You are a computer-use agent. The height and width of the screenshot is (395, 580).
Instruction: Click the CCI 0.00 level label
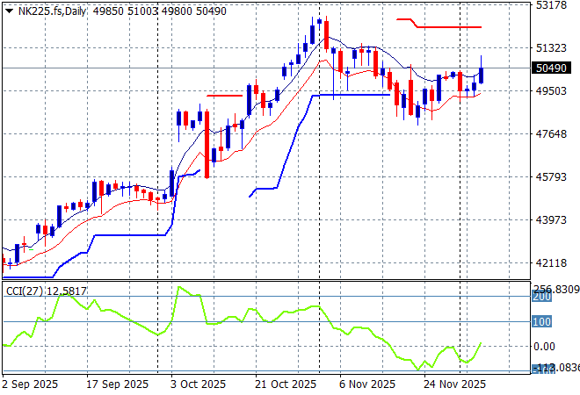click(x=546, y=347)
